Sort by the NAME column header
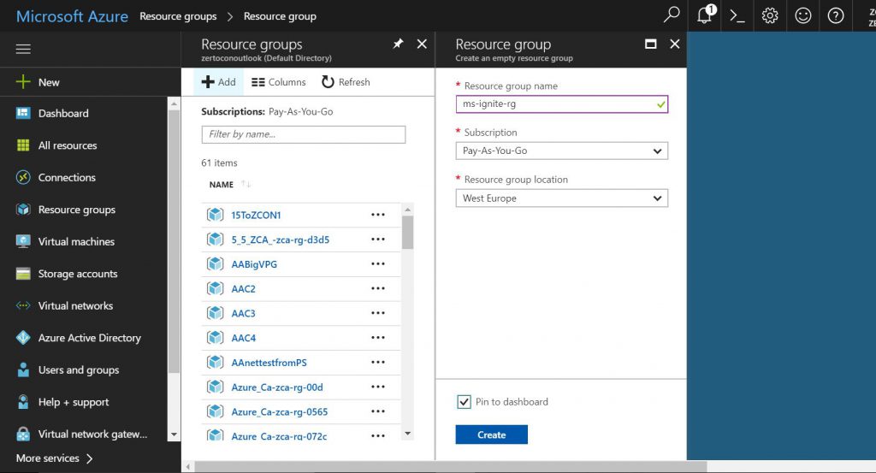The height and width of the screenshot is (473, 876). [222, 184]
